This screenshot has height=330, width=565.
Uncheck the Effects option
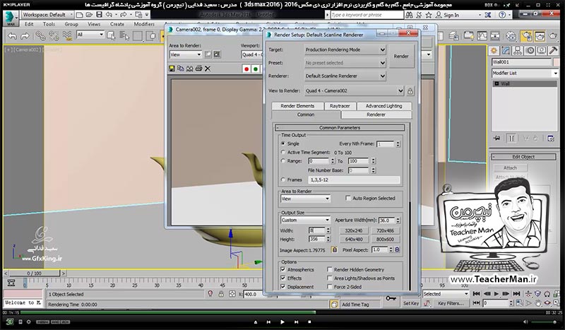click(283, 278)
